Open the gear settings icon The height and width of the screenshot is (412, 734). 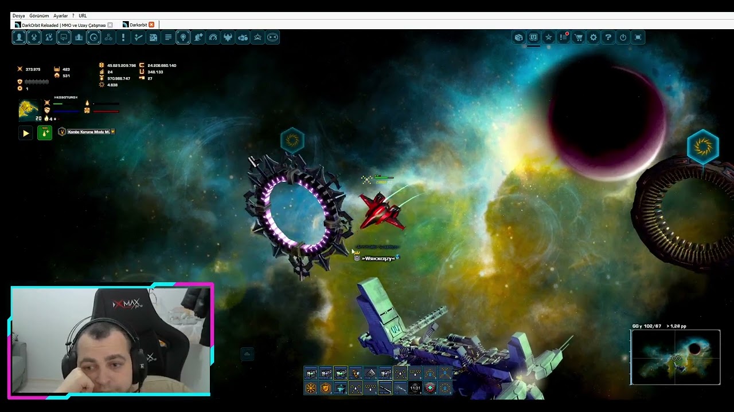click(x=593, y=37)
